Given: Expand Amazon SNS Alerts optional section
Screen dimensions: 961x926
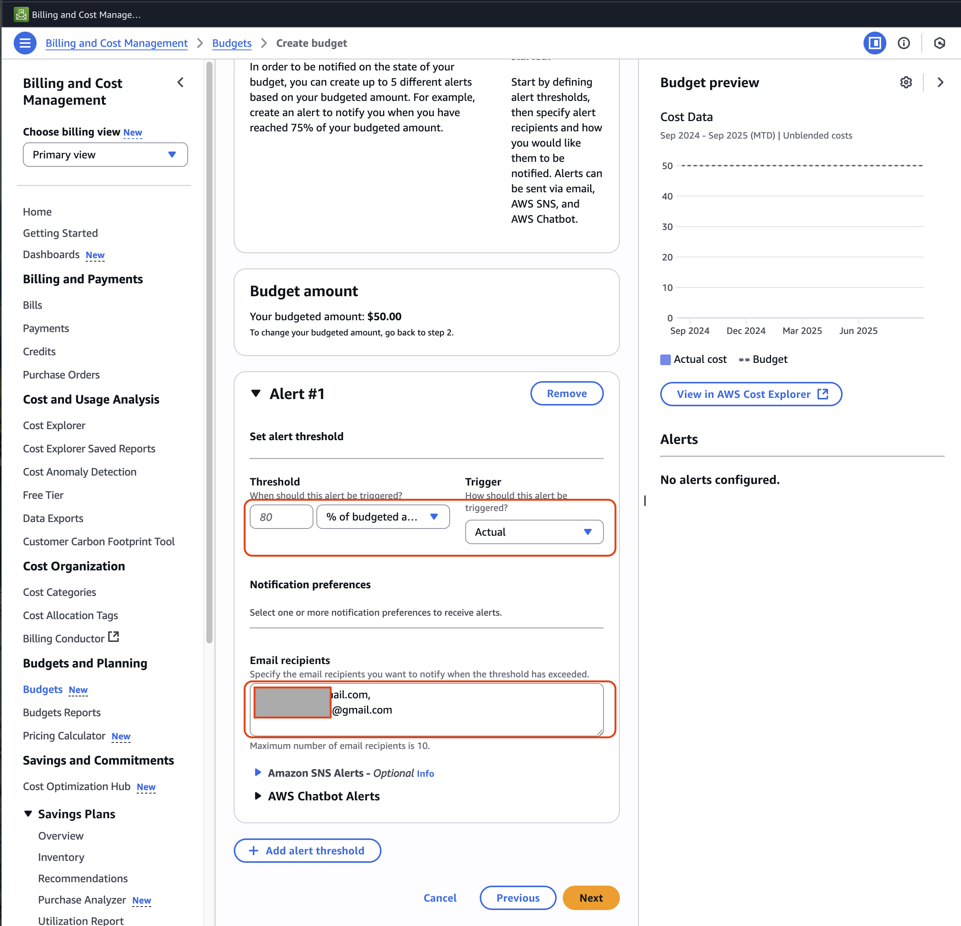Looking at the screenshot, I should 258,773.
